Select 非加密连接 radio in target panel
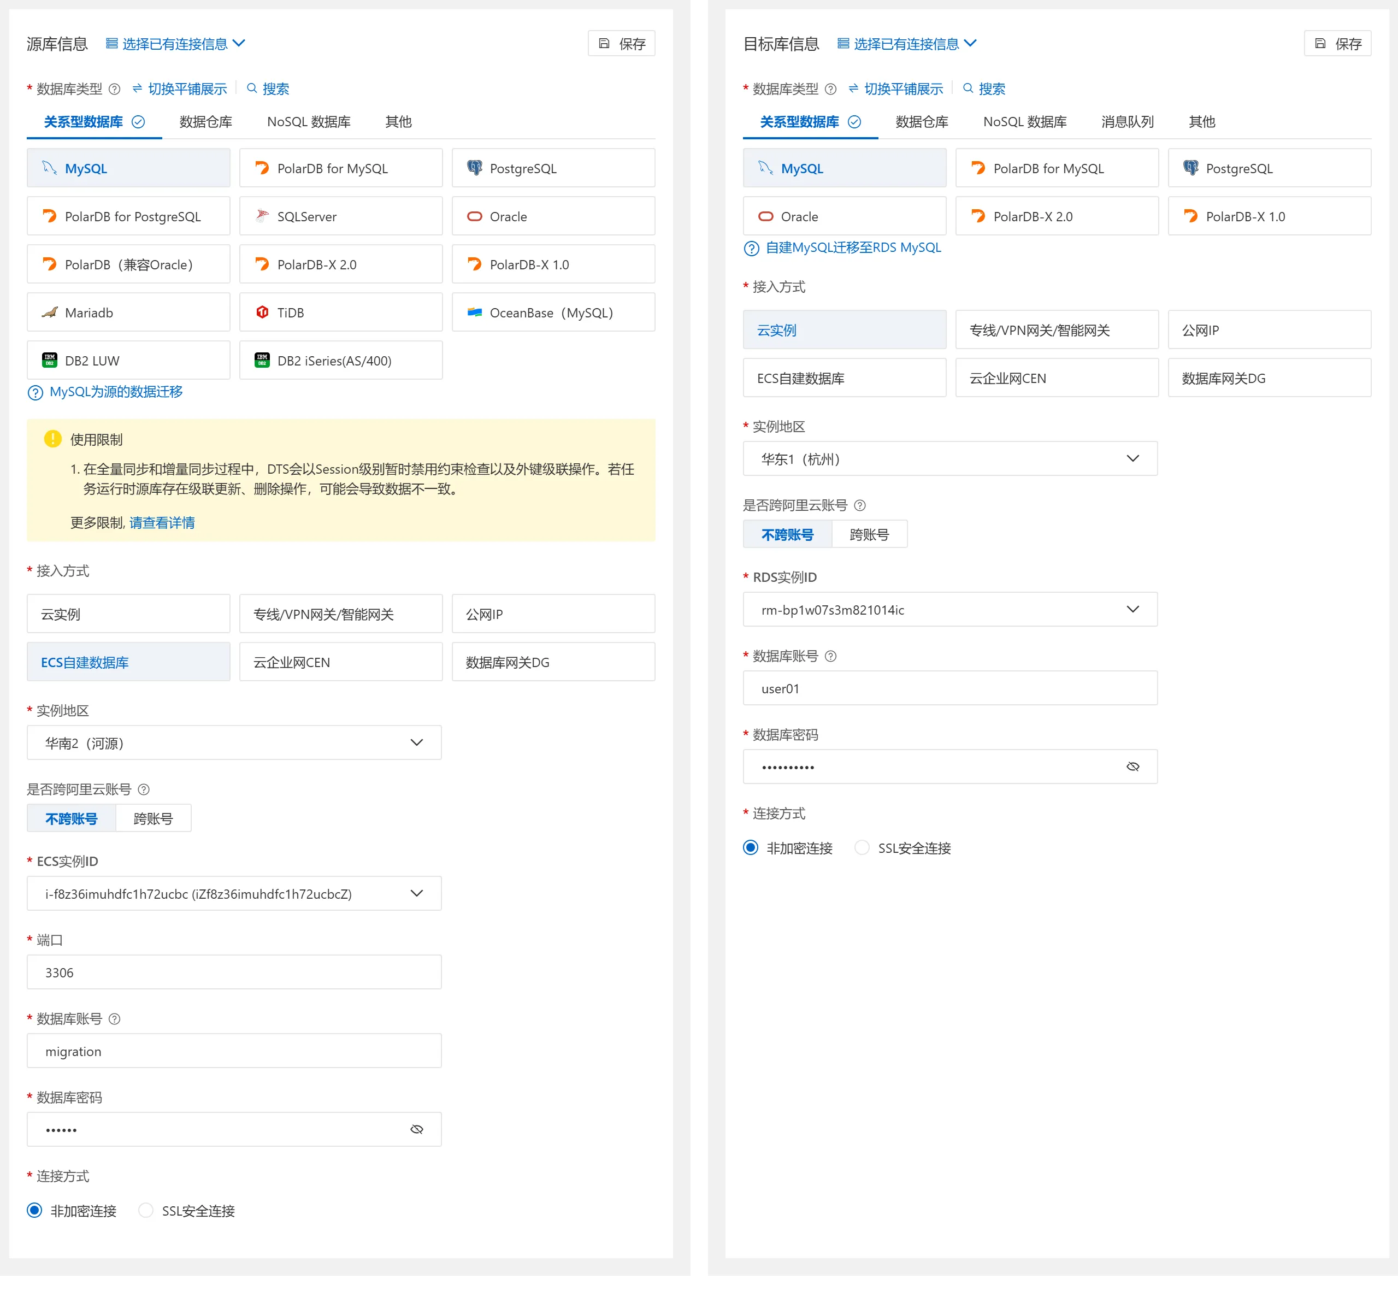The height and width of the screenshot is (1291, 1398). pyautogui.click(x=750, y=847)
